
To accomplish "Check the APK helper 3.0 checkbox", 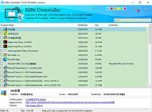I will point(2,55).
